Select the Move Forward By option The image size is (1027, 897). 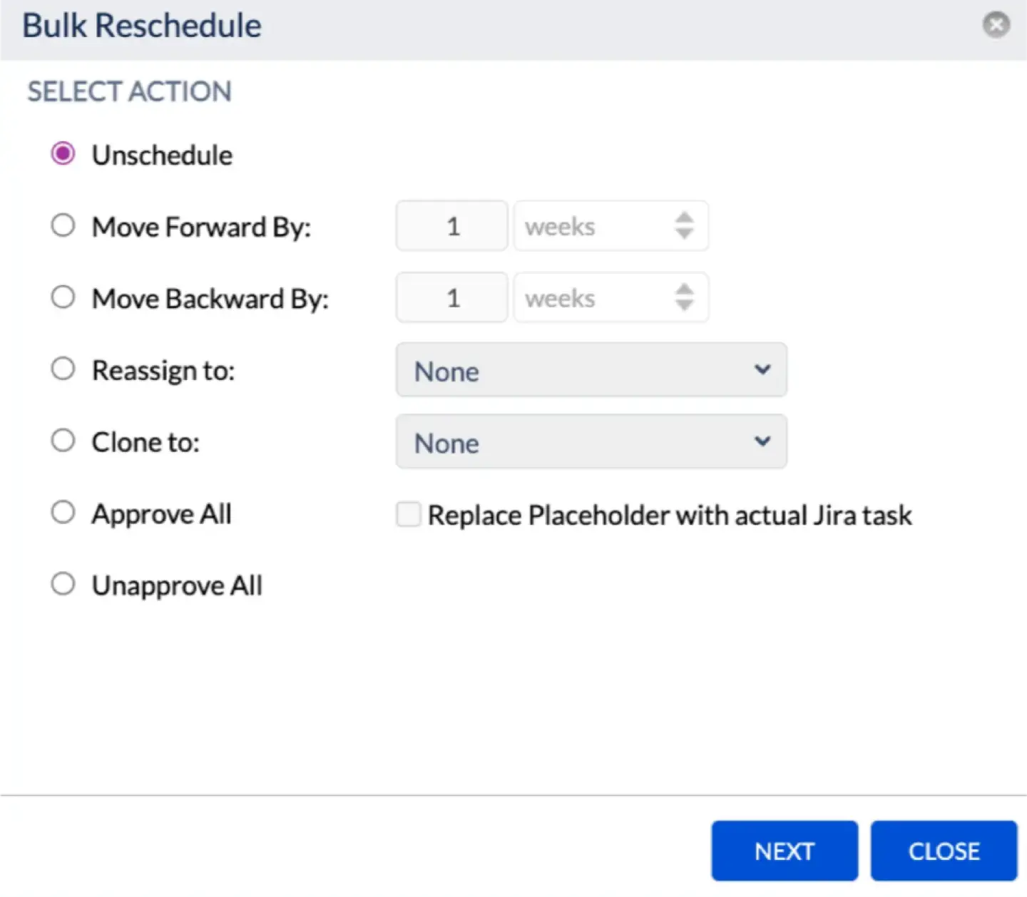[63, 225]
